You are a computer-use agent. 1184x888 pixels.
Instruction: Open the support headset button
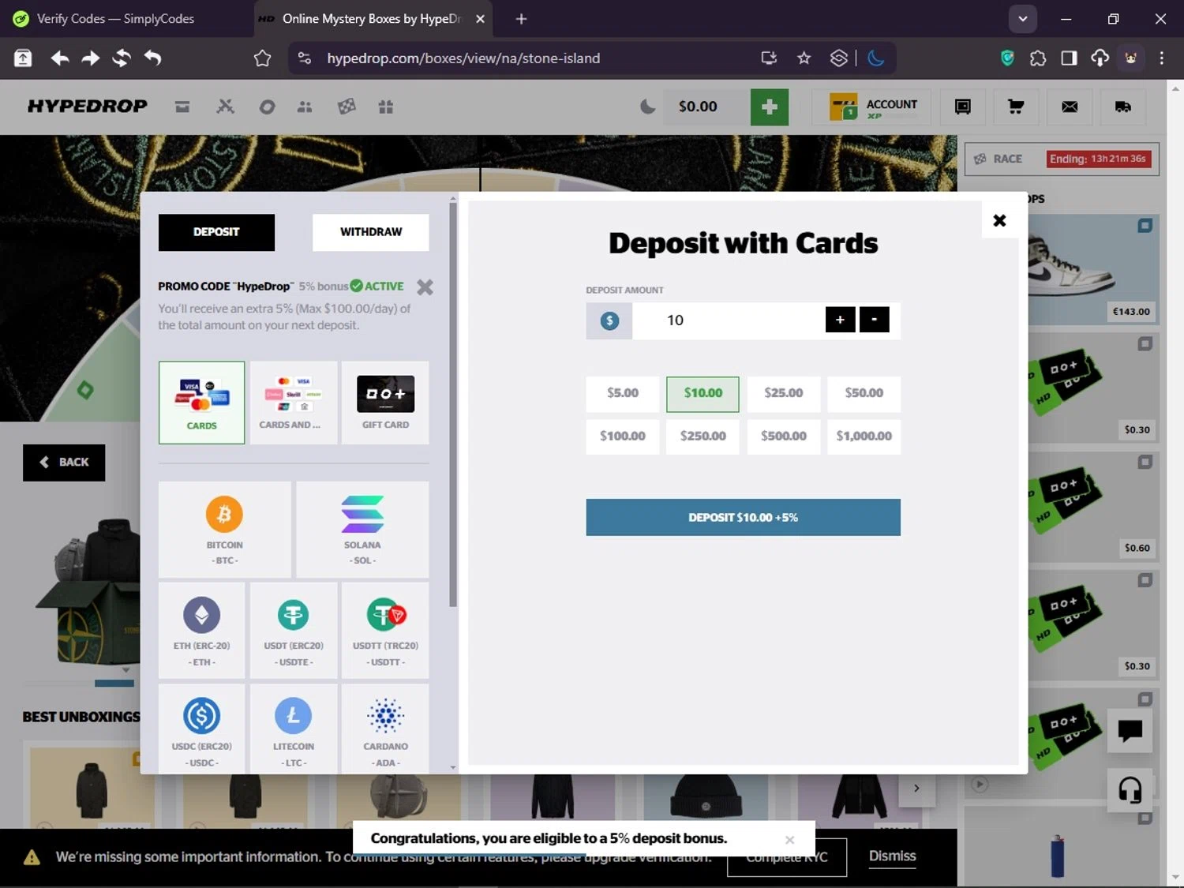(1130, 790)
